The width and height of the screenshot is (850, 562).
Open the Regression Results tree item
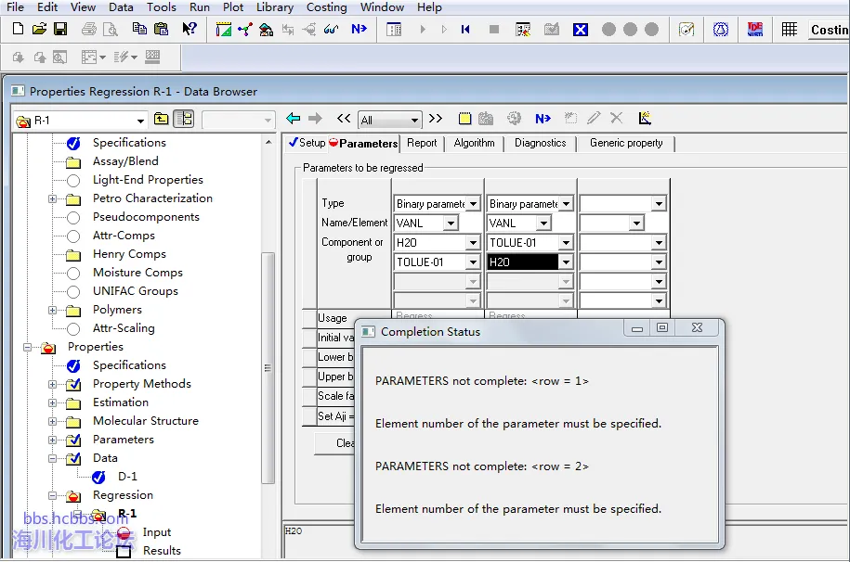pos(162,551)
